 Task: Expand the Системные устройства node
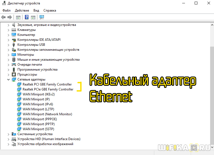9,134
